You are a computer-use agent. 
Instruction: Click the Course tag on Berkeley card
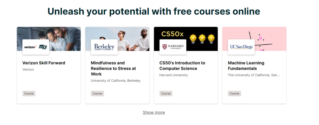(x=97, y=94)
